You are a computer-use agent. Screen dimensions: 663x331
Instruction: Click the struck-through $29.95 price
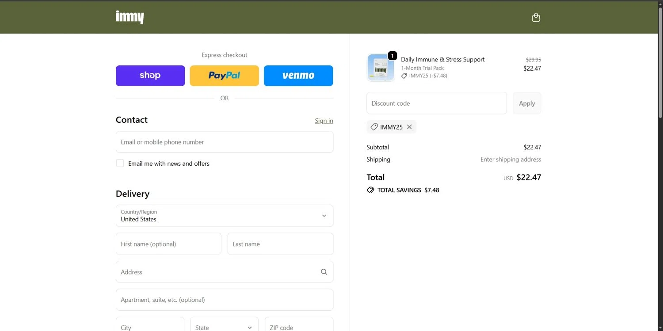pos(533,60)
